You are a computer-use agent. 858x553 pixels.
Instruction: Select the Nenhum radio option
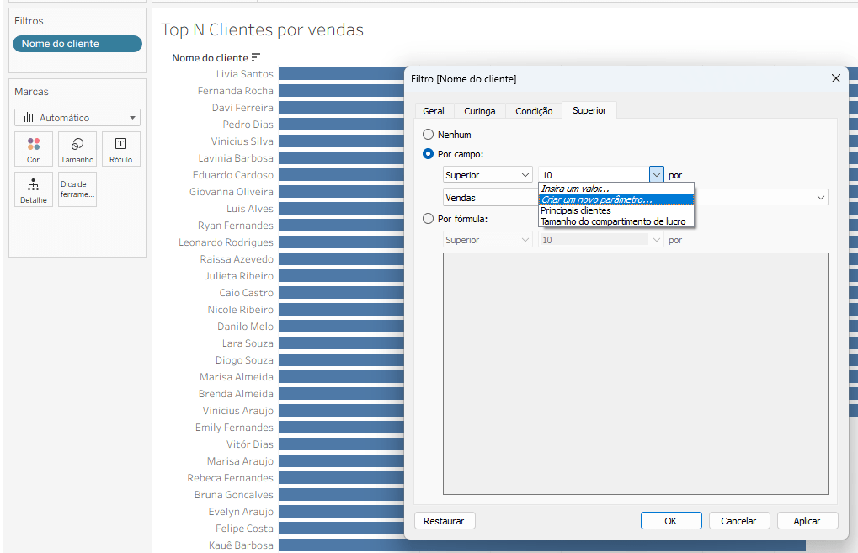coord(429,135)
